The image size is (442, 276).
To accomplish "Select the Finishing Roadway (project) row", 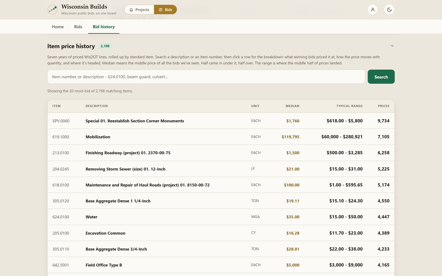I will point(221,153).
